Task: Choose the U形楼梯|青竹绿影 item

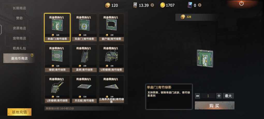Action: [x=112, y=58]
